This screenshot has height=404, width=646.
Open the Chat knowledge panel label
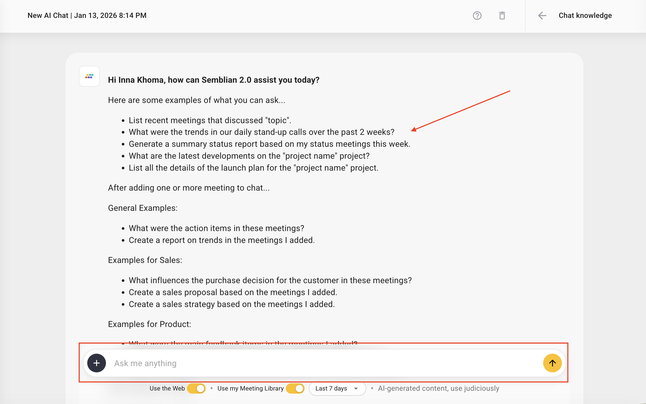[x=585, y=16]
